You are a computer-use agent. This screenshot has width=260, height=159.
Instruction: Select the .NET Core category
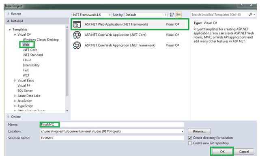coord(30,50)
